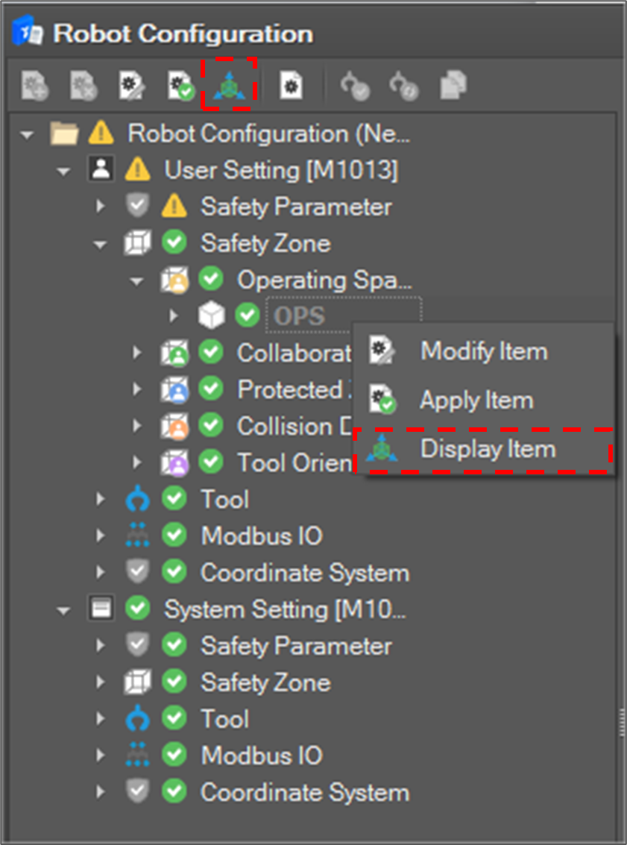Select Safety Parameter under User Setting
627x845 pixels.
pyautogui.click(x=295, y=207)
